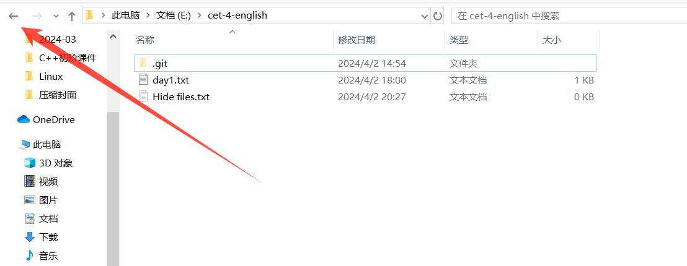Click the 2024/4/2 14:54 date cell

click(x=372, y=63)
